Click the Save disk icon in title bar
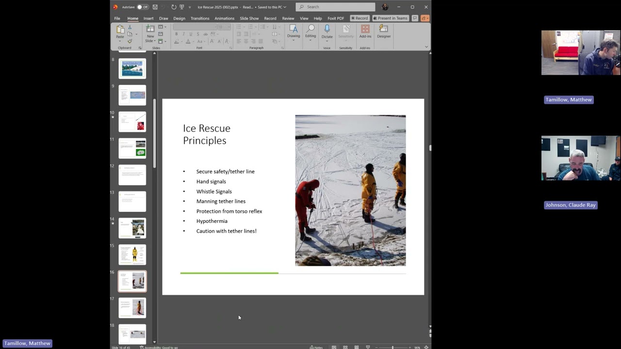 pyautogui.click(x=155, y=7)
